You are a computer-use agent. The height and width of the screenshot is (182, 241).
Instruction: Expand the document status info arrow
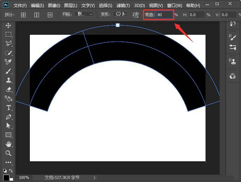94,178
